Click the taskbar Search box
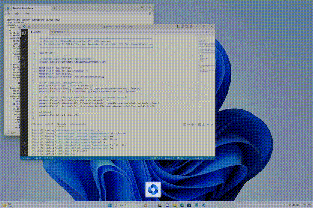The height and width of the screenshot is (208, 313). pos(131,205)
